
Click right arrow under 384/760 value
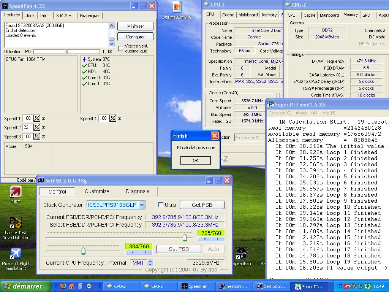coord(145,252)
